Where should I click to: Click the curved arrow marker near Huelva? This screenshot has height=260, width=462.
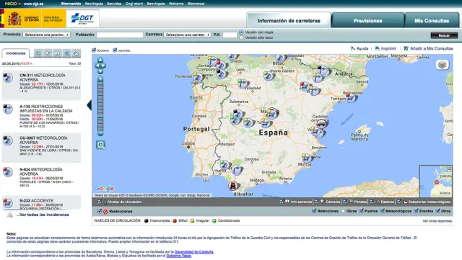click(x=237, y=170)
